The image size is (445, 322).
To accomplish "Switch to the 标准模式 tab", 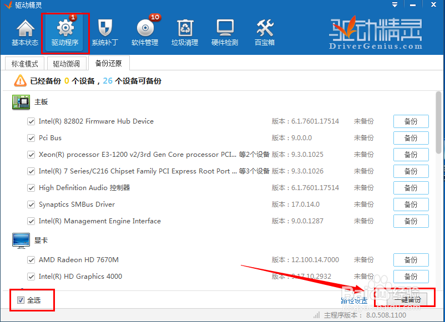I will 24,64.
